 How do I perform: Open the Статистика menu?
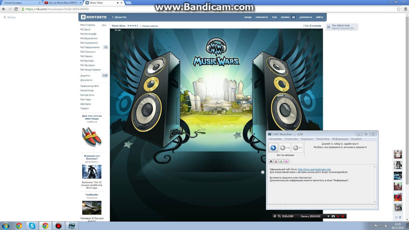pyautogui.click(x=291, y=139)
